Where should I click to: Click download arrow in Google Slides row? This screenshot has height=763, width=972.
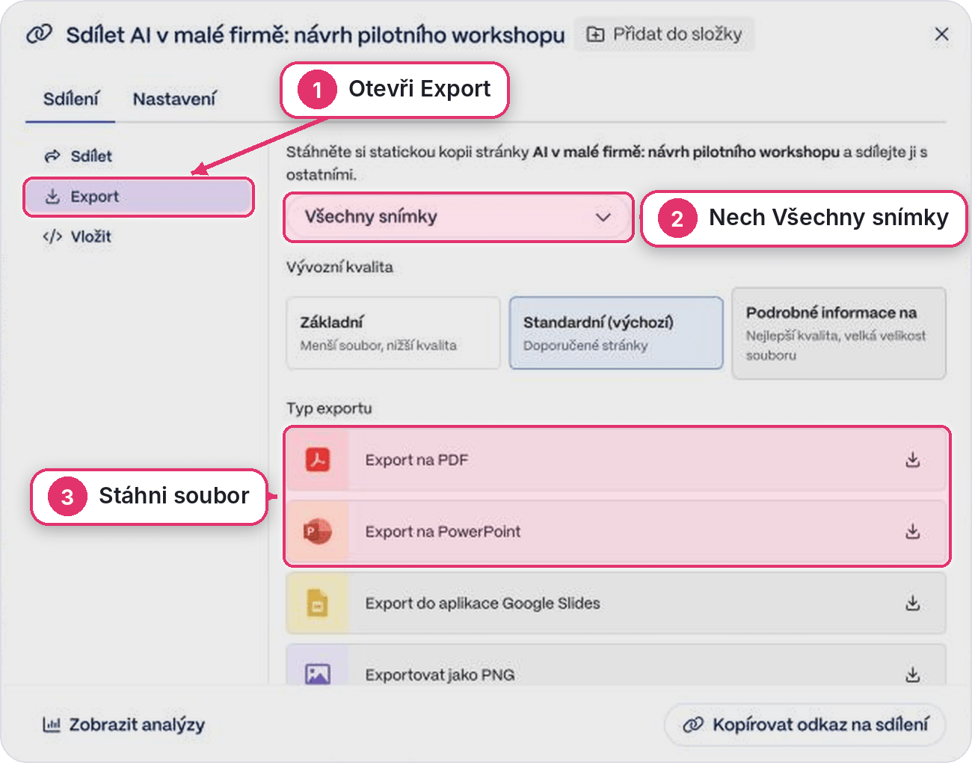tap(912, 604)
